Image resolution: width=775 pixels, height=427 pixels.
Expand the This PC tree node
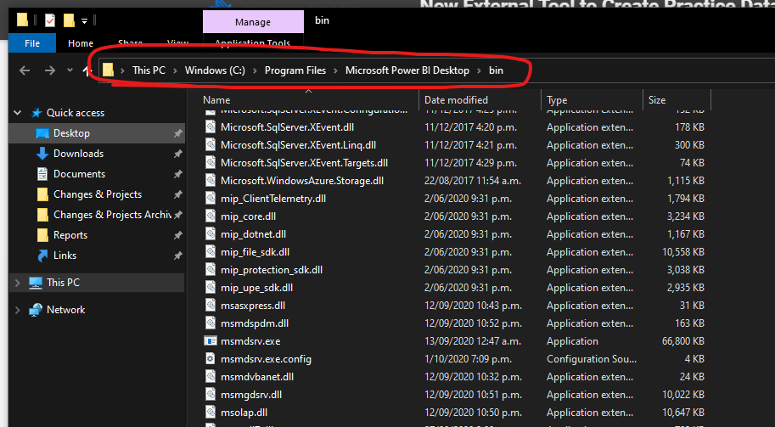coord(18,283)
